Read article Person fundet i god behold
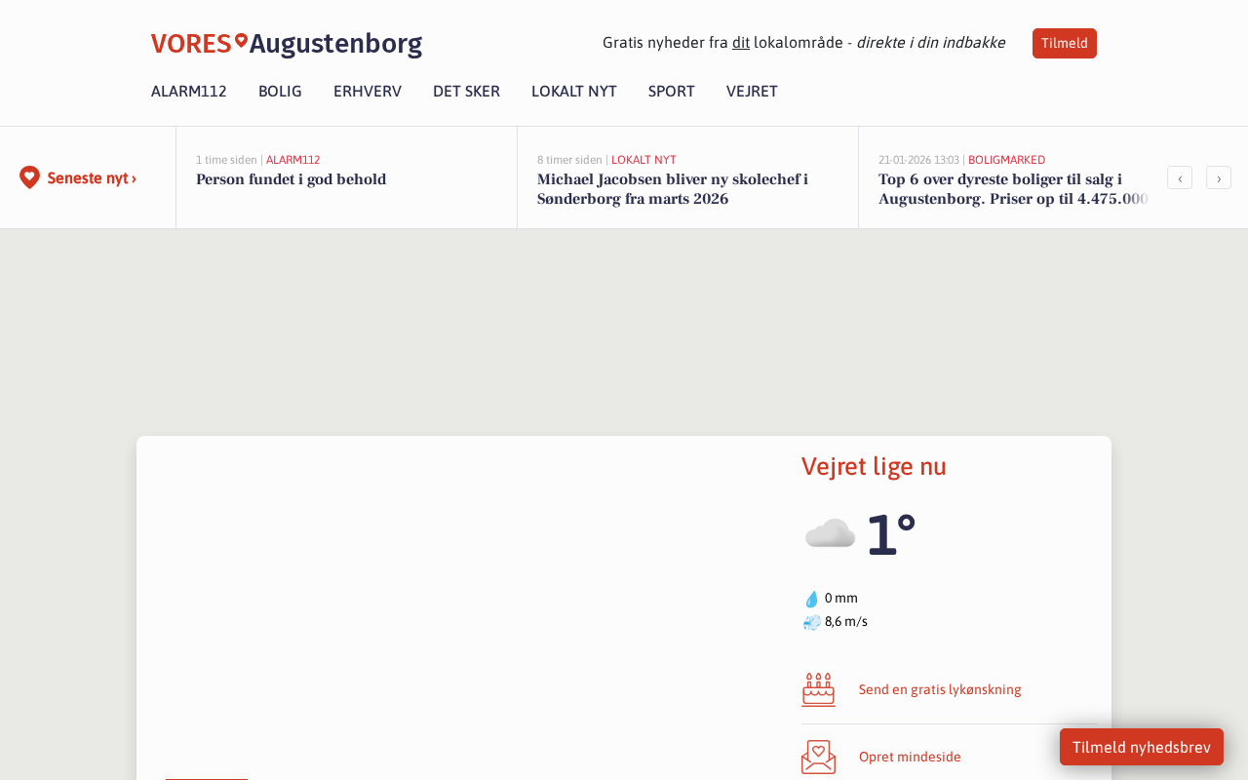 [x=291, y=179]
